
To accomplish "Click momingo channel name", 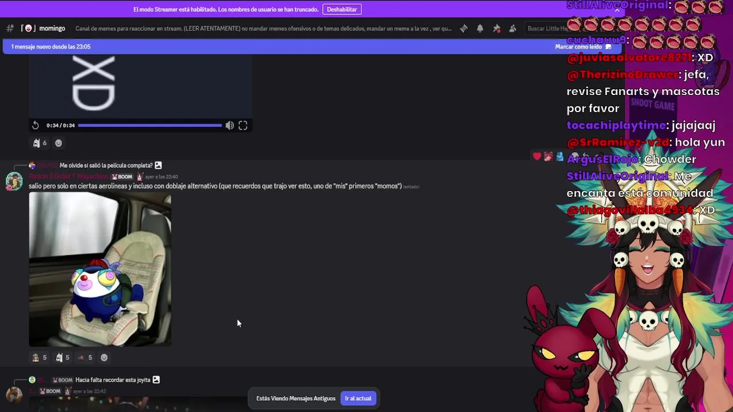I will (x=52, y=29).
